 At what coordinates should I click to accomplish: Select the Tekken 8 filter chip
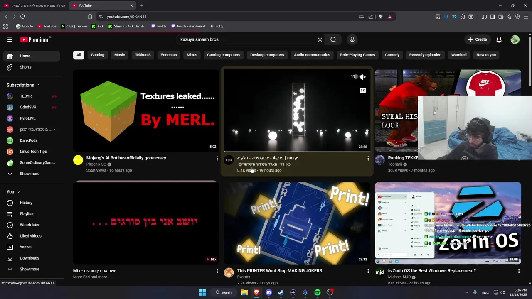[143, 55]
